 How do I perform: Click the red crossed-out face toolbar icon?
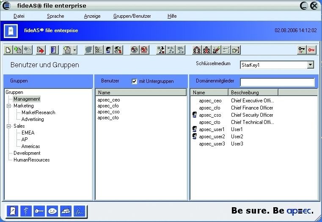(x=144, y=50)
